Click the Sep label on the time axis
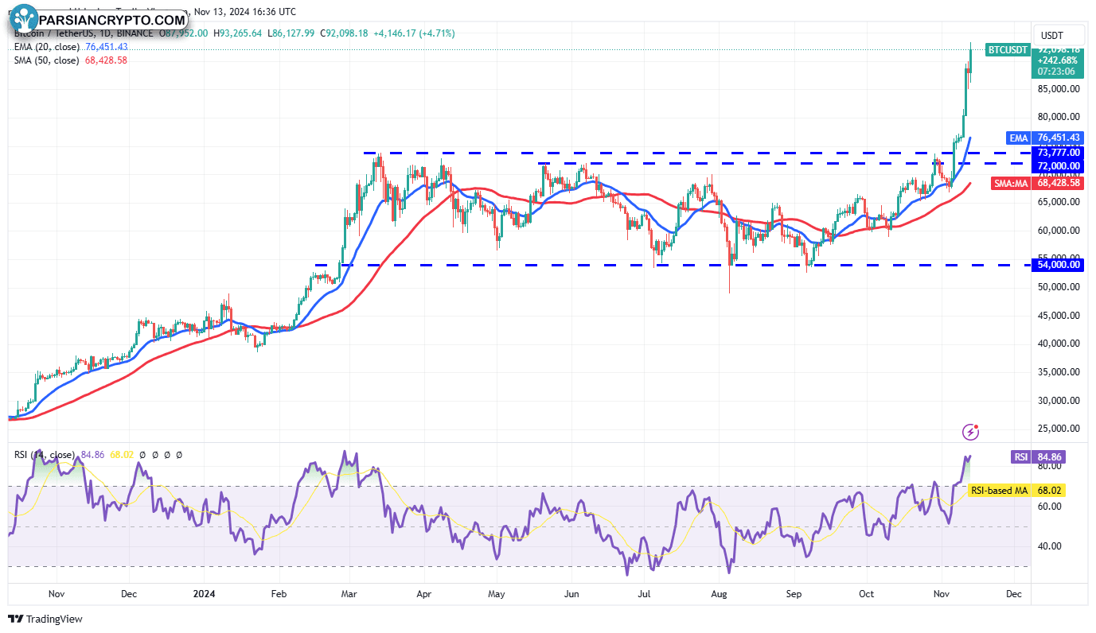 (x=793, y=594)
